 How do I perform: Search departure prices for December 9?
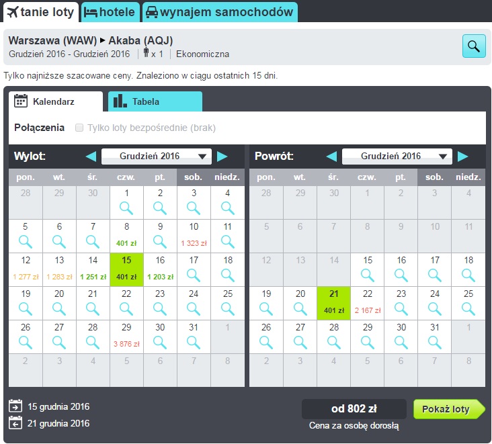click(160, 241)
